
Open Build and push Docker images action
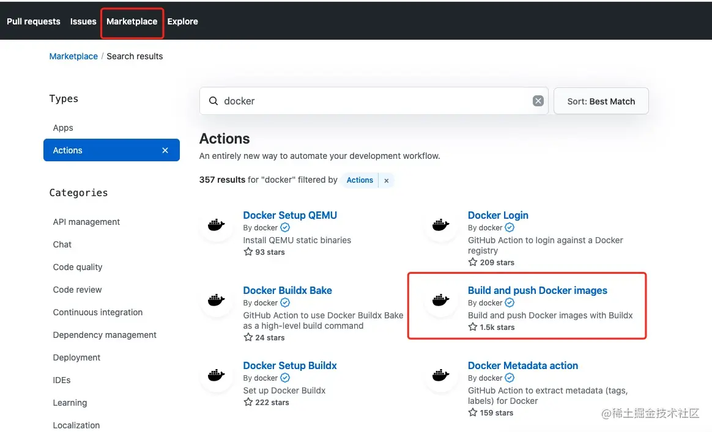(537, 290)
